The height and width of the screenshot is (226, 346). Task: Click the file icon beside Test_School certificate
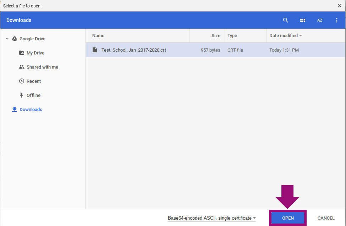pos(95,50)
